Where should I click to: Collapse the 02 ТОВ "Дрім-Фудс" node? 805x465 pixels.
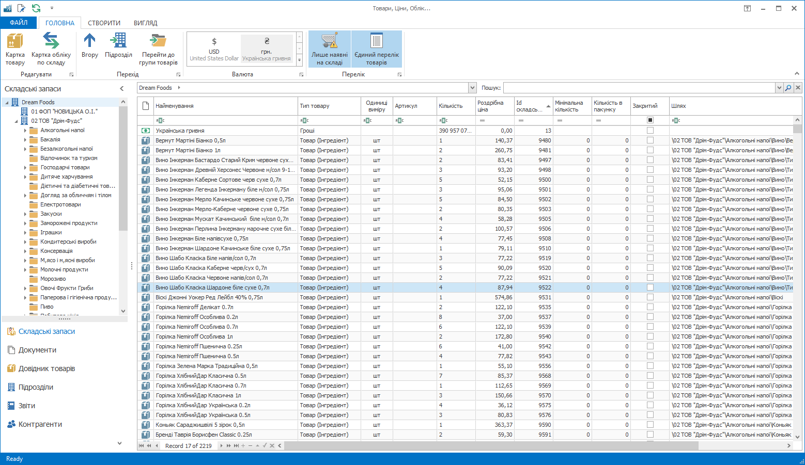click(x=16, y=121)
